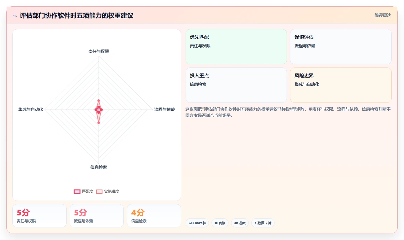Select the 优先匹配 card
Image resolution: width=404 pixels, height=240 pixels.
(x=236, y=47)
